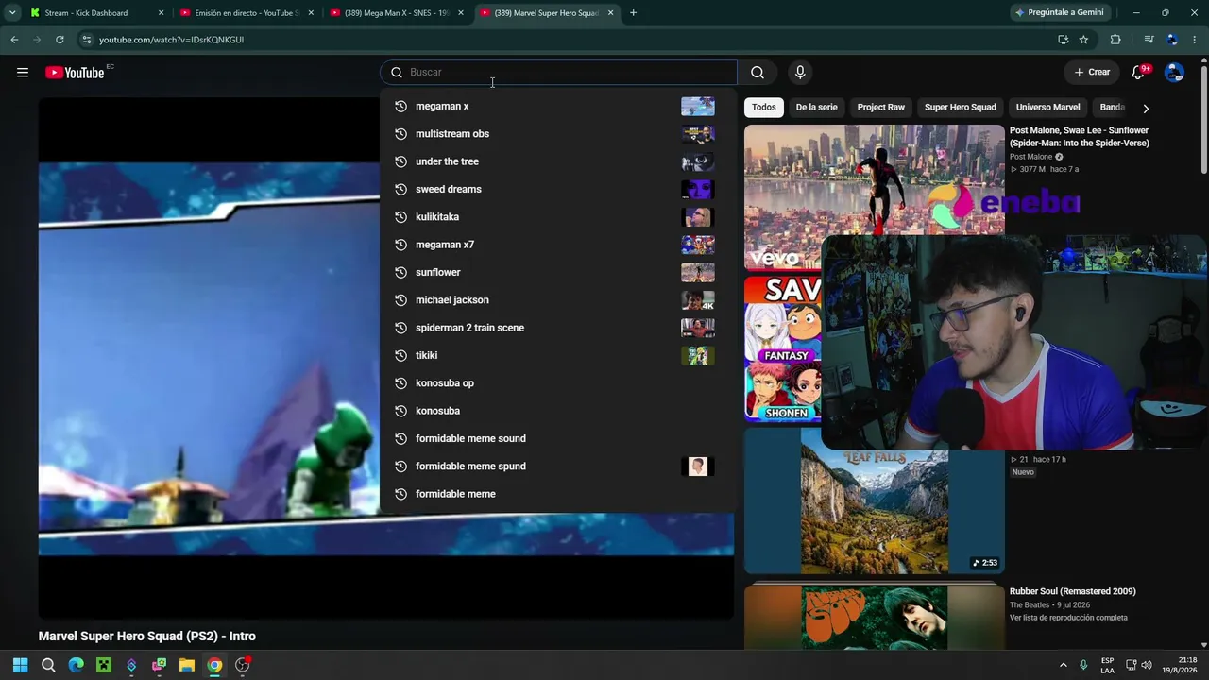Open the Windows Start menu
1209x680 pixels.
20,665
